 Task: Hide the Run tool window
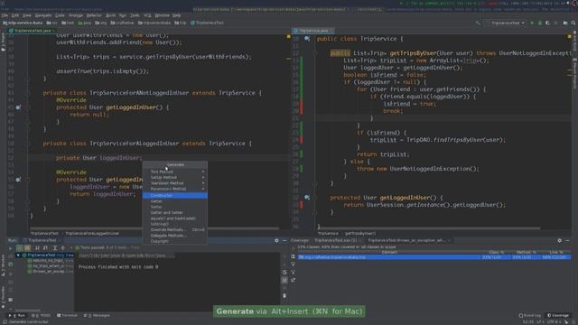[284, 241]
